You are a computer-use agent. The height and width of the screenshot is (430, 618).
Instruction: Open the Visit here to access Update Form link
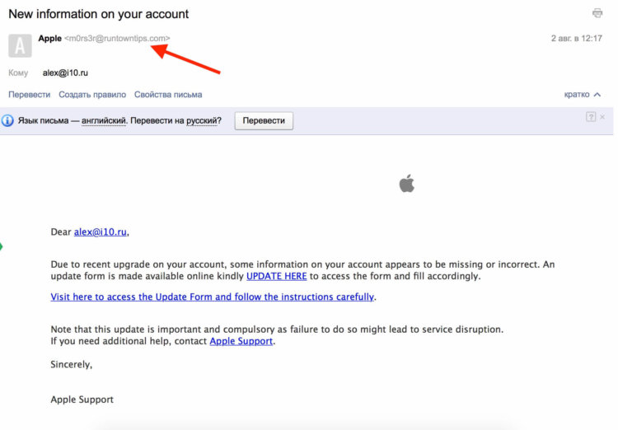pyautogui.click(x=212, y=297)
